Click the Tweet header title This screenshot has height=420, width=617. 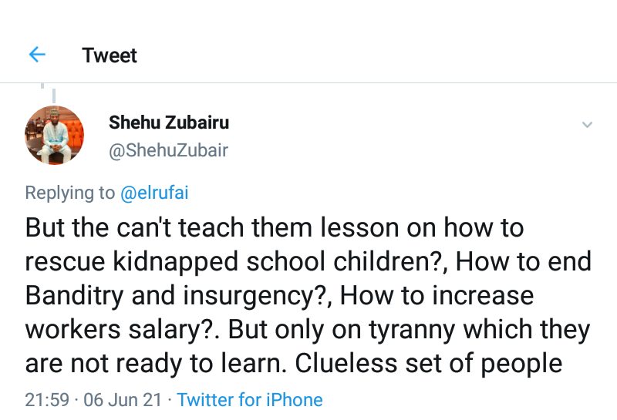(x=110, y=55)
